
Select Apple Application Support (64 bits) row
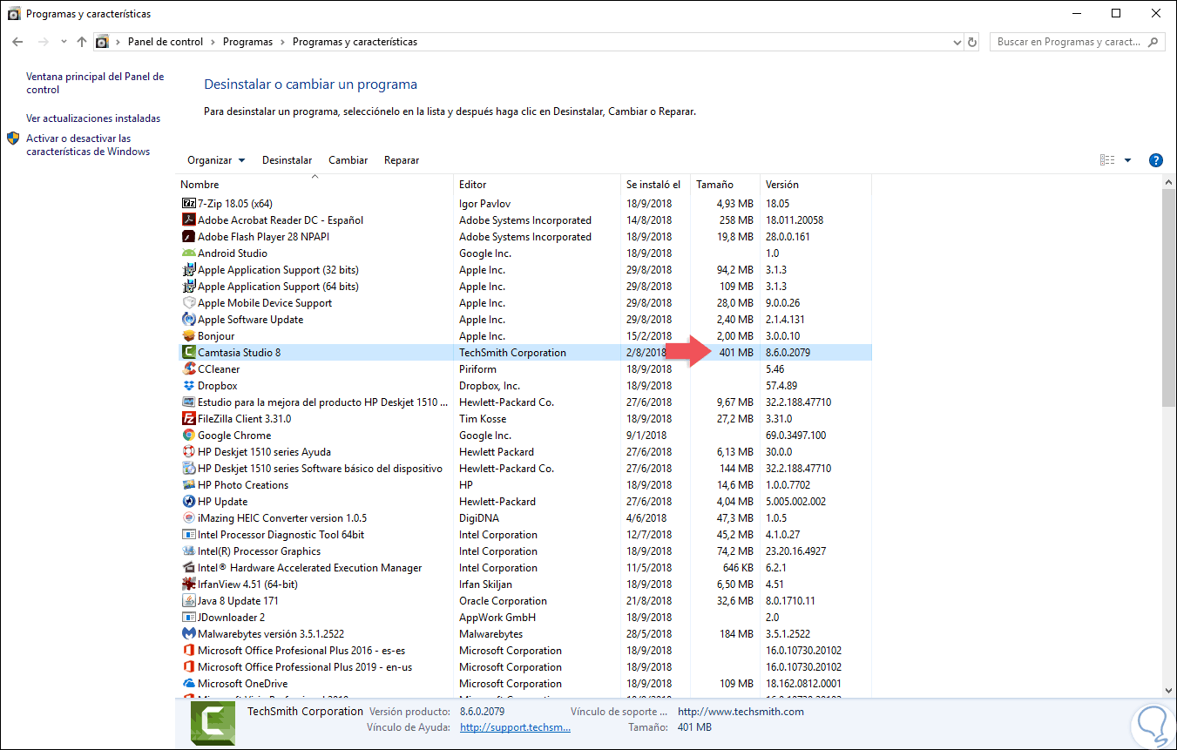coord(524,287)
